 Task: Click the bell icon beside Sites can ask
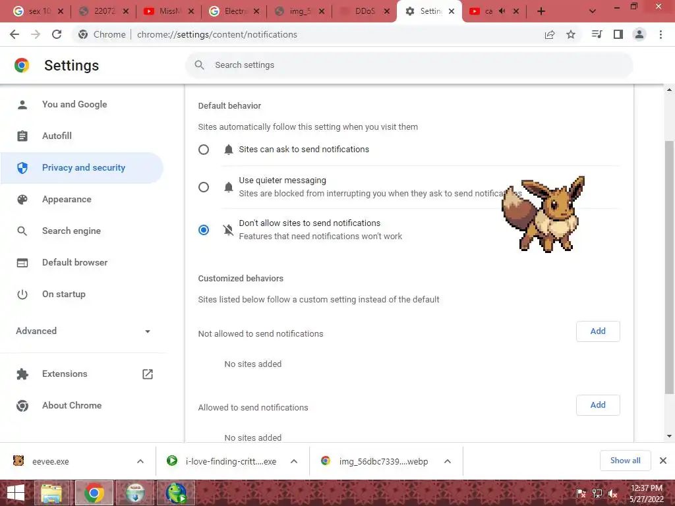[229, 150]
